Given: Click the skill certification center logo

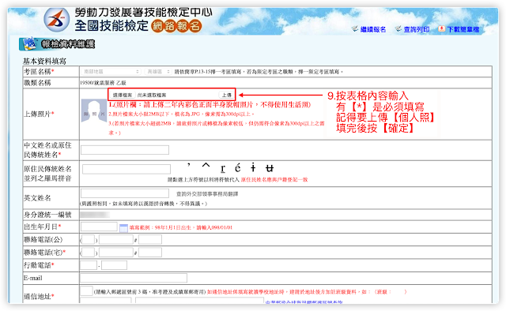Looking at the screenshot, I should [x=56, y=19].
